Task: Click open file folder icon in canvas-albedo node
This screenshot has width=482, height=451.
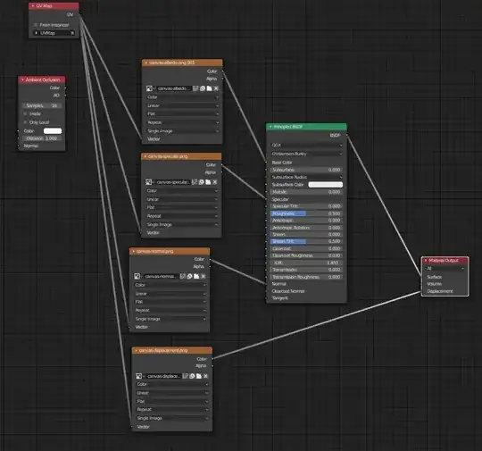Action: (210, 88)
